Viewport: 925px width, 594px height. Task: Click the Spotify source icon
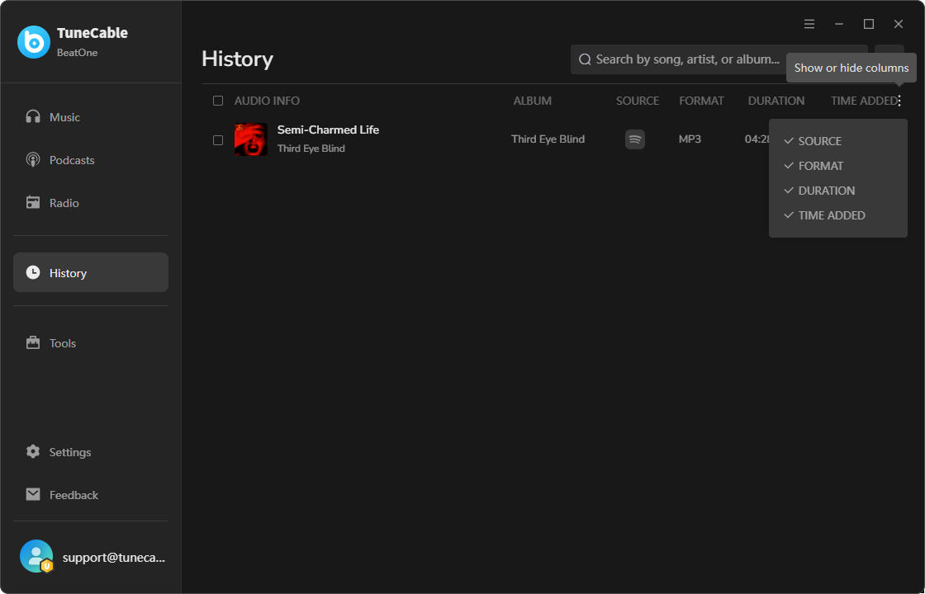(x=635, y=139)
